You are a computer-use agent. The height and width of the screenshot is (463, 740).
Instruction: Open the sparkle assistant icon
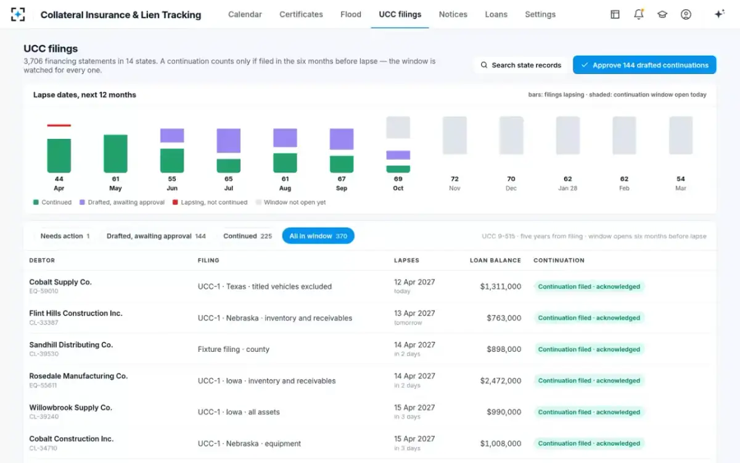[719, 14]
